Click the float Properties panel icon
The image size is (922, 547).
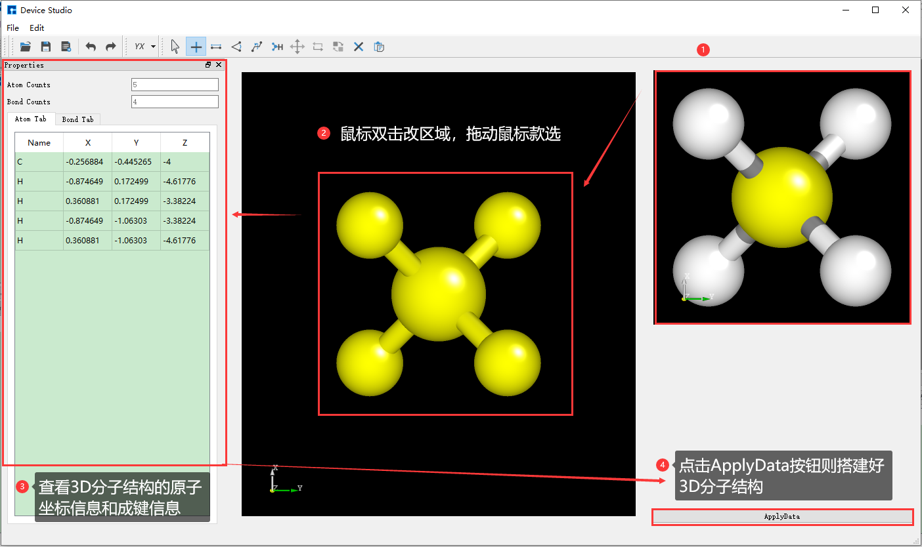208,64
